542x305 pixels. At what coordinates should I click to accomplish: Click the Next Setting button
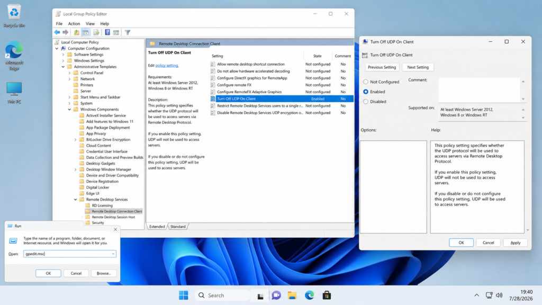[418, 67]
